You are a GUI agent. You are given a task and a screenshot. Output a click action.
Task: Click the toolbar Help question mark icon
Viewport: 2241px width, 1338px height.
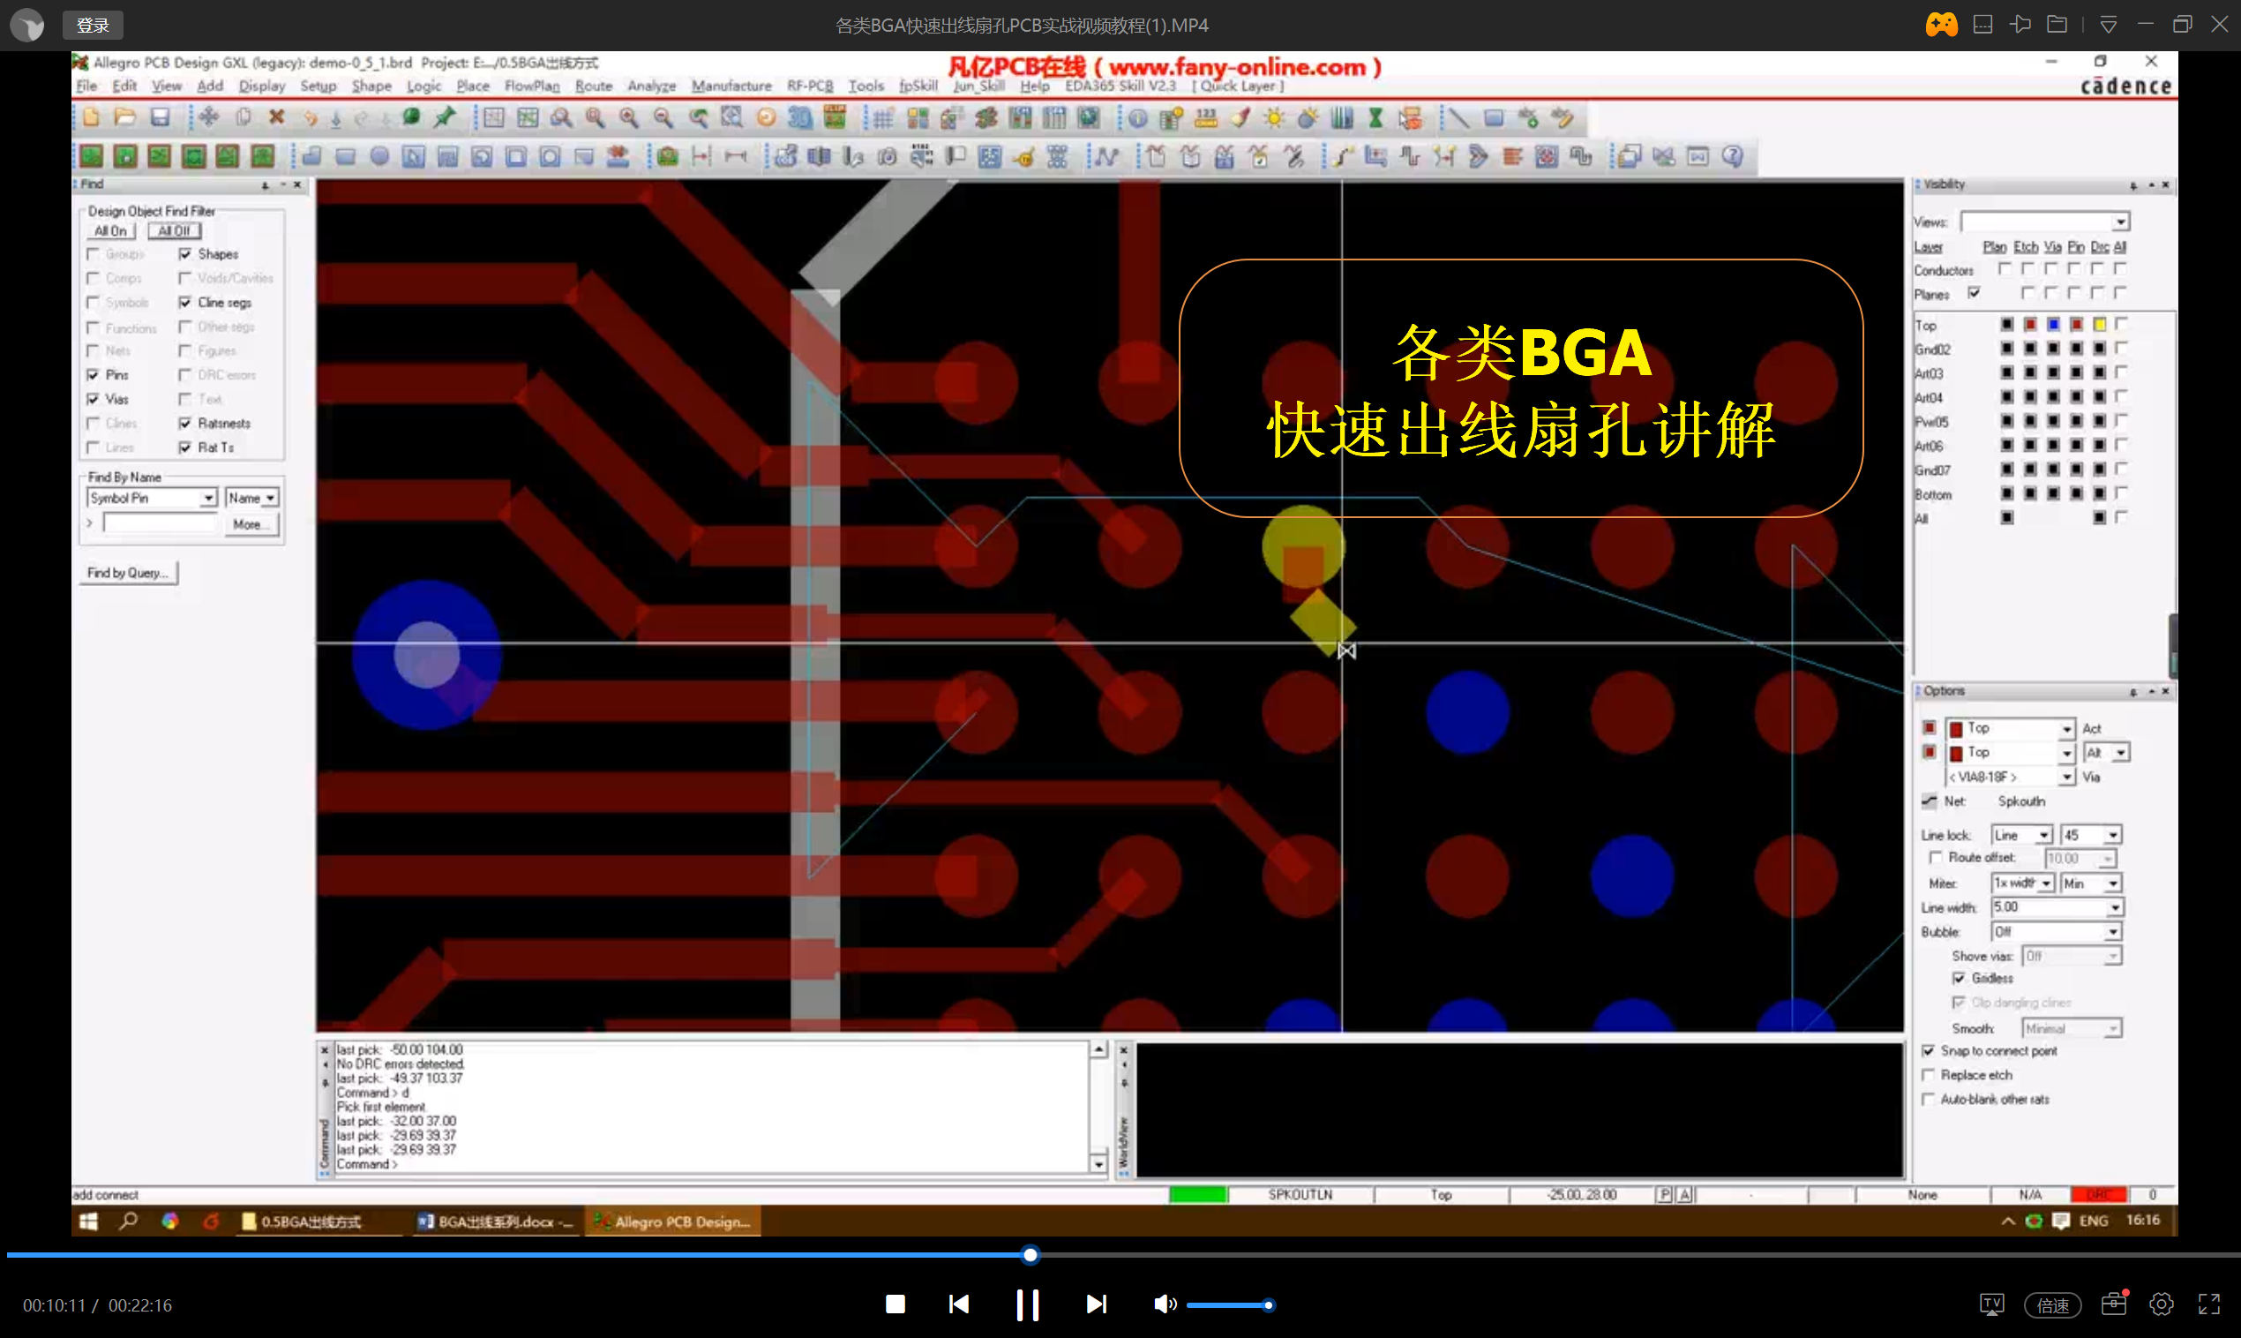point(1732,156)
